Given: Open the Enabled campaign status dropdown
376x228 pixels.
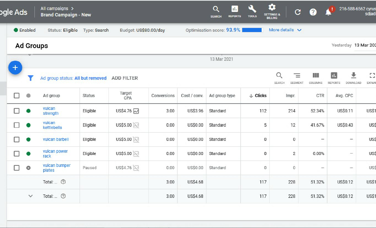Looking at the screenshot, I should pyautogui.click(x=25, y=30).
